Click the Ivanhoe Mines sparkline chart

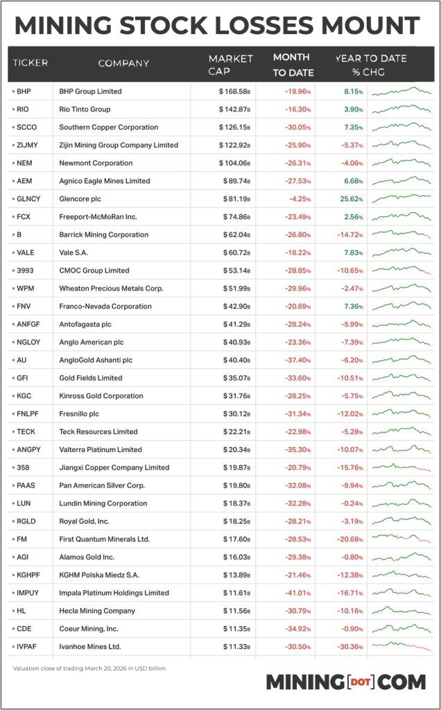tap(401, 647)
